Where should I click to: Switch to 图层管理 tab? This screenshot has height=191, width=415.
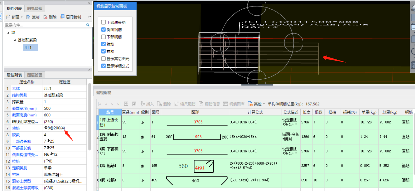(35, 75)
